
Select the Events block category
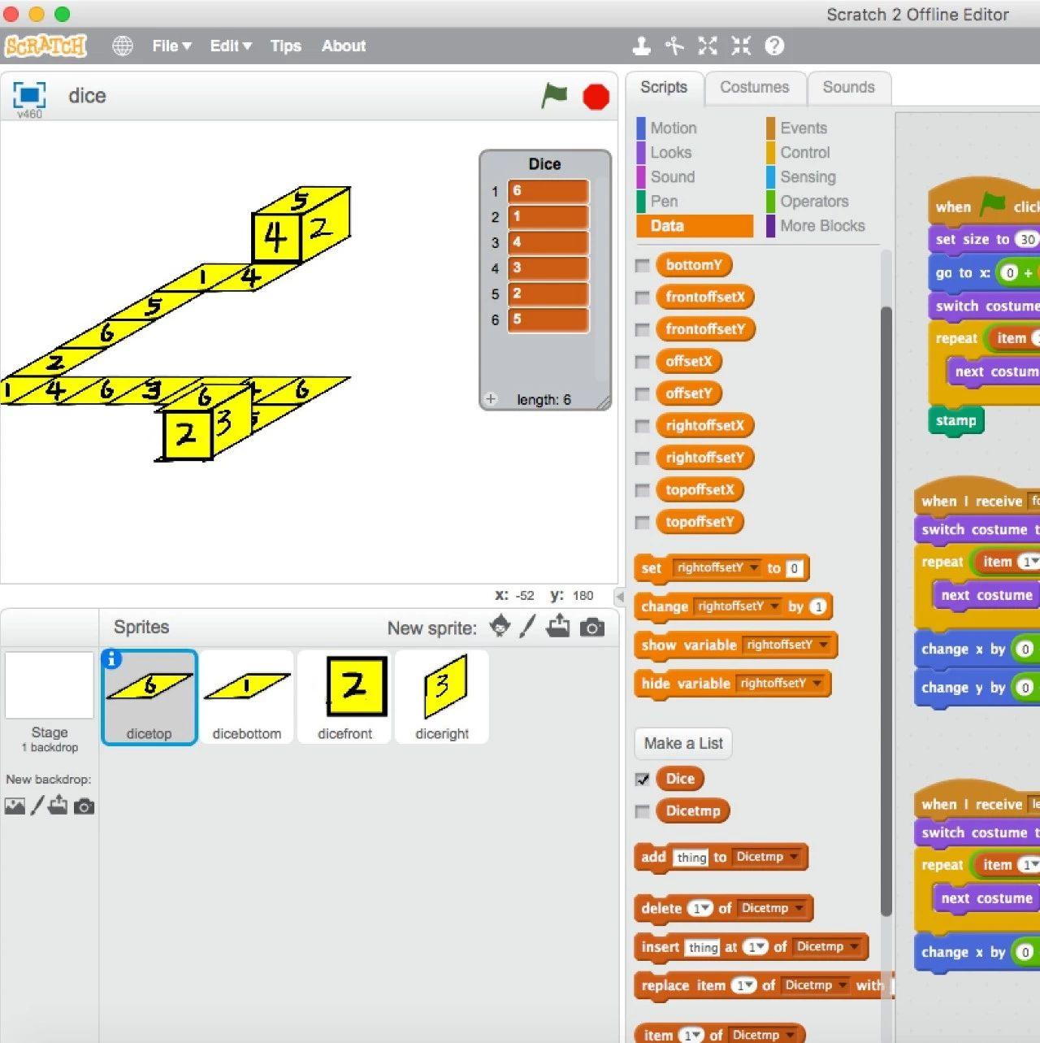[x=804, y=128]
